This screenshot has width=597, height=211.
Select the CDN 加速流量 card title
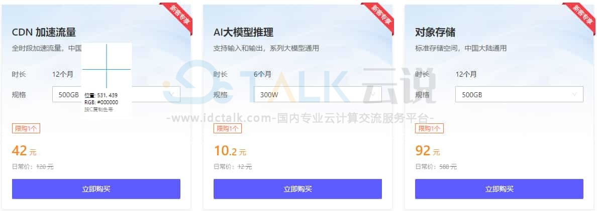tap(44, 32)
